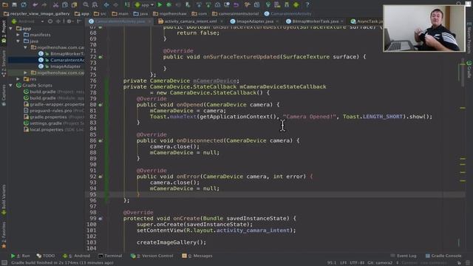Collapse the app module tree node
The image size is (473, 266).
pos(11,28)
